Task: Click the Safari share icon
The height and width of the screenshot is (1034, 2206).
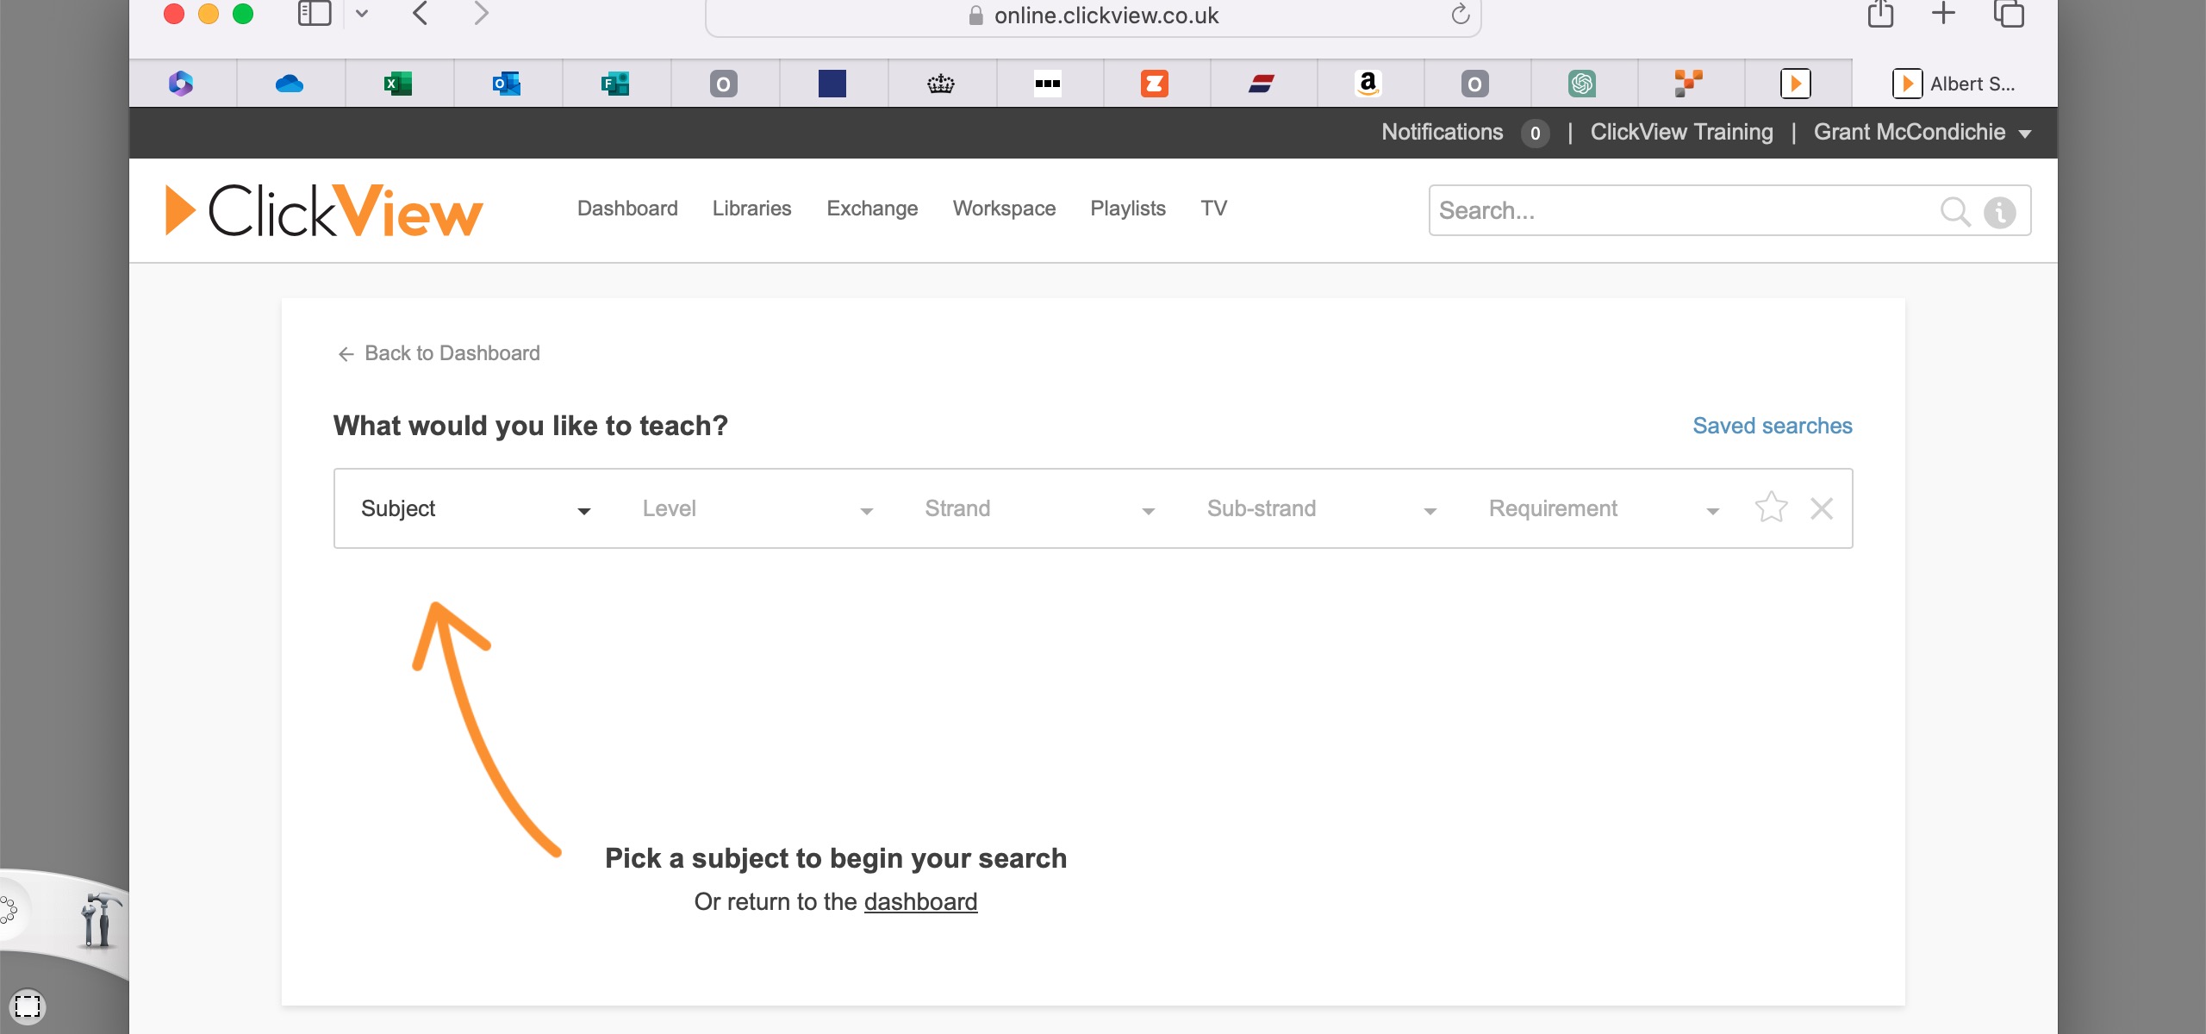Action: (x=1880, y=14)
